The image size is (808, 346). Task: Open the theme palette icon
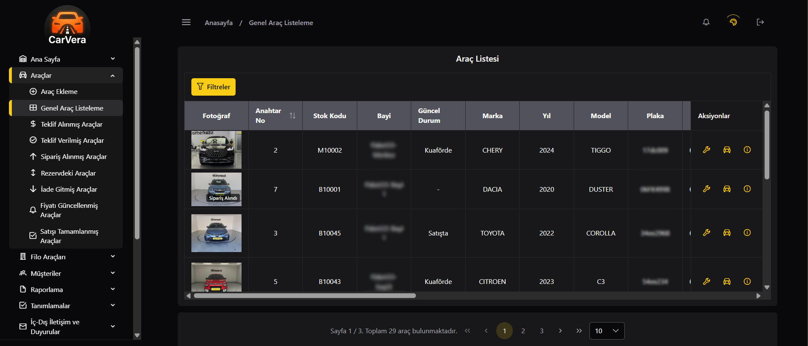point(733,21)
